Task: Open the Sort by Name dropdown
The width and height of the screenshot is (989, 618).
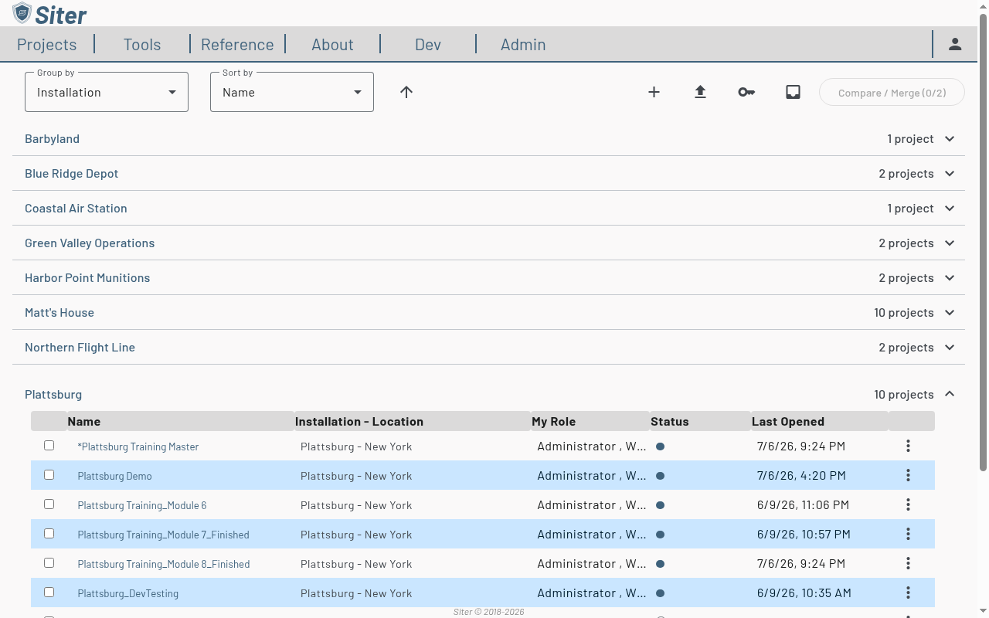Action: tap(292, 92)
